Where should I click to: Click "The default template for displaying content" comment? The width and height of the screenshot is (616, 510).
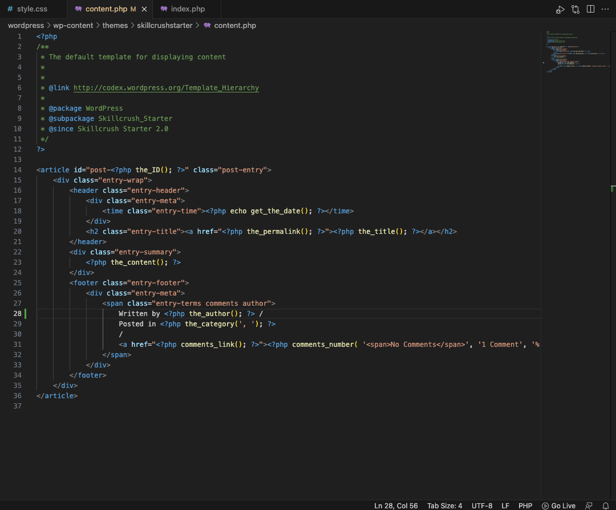(x=137, y=56)
